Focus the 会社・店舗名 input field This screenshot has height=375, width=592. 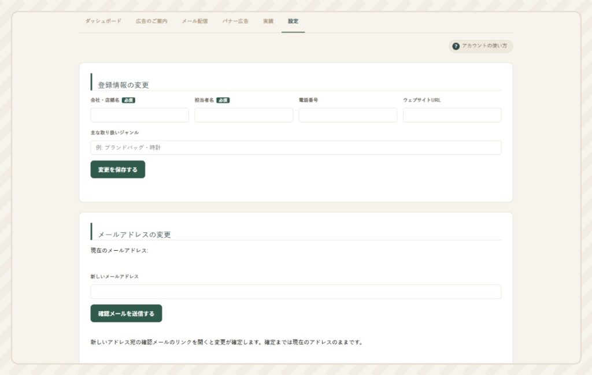140,115
